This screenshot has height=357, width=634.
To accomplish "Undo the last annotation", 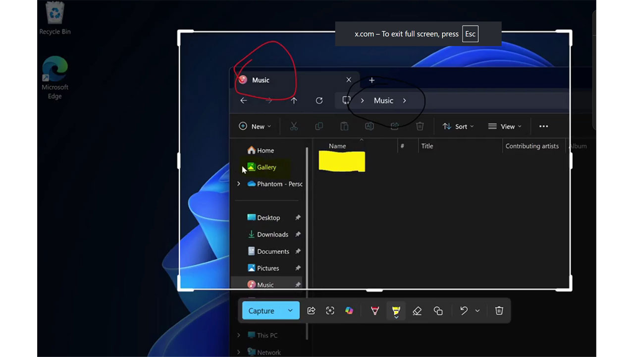I will coord(464,311).
